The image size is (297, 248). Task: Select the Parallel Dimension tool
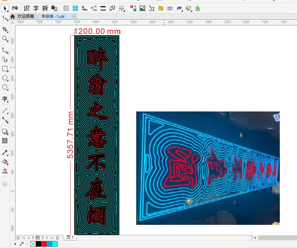tap(5, 111)
